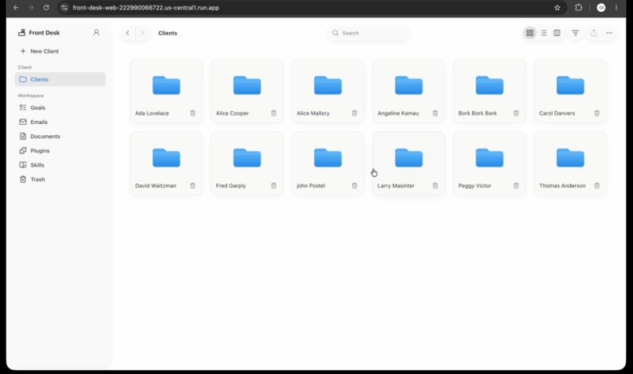Open the user profile icon
This screenshot has height=374, width=633.
[x=96, y=32]
